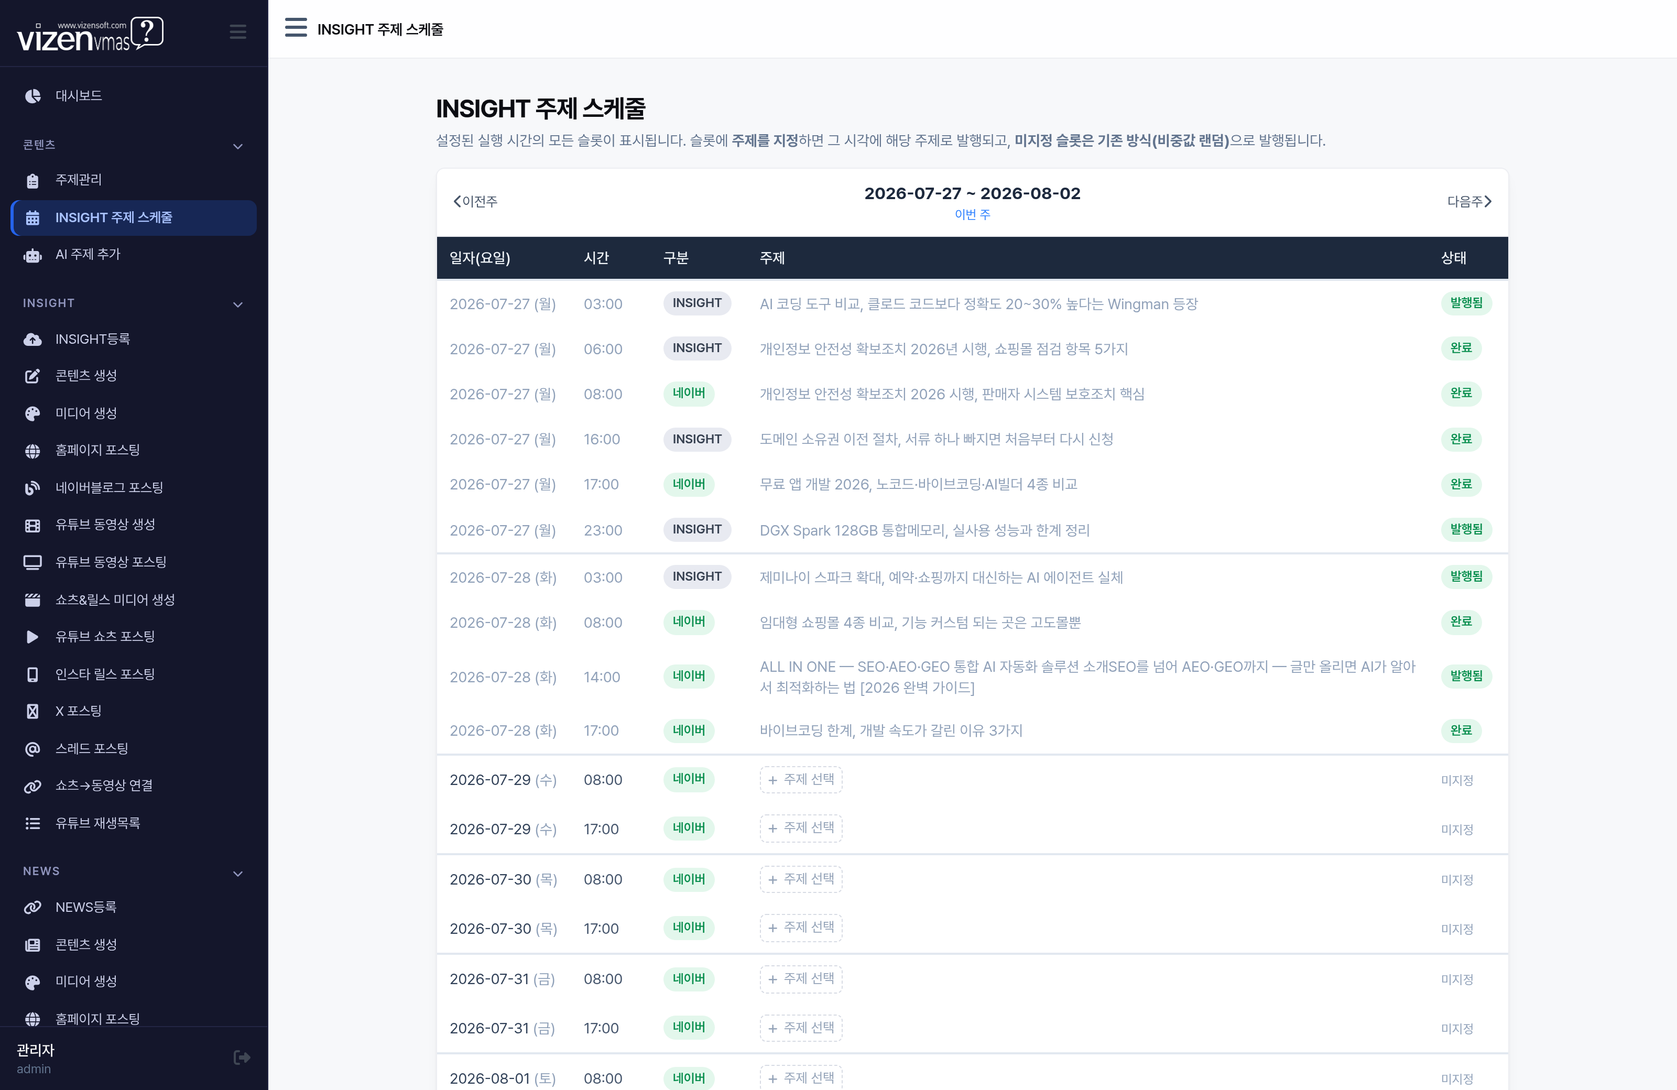Click the 이번 주 link
Image resolution: width=1677 pixels, height=1090 pixels.
(972, 214)
